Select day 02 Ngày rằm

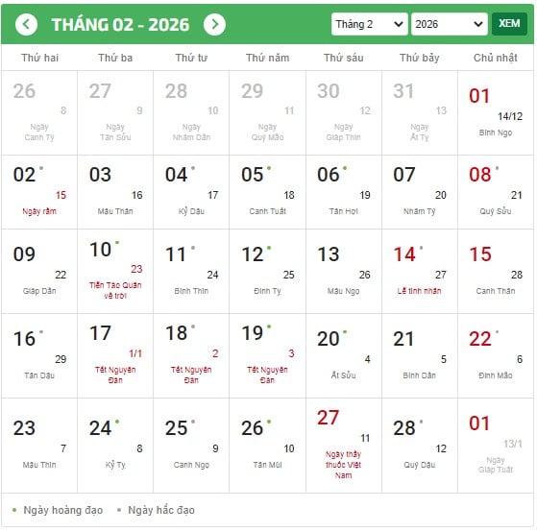(39, 192)
